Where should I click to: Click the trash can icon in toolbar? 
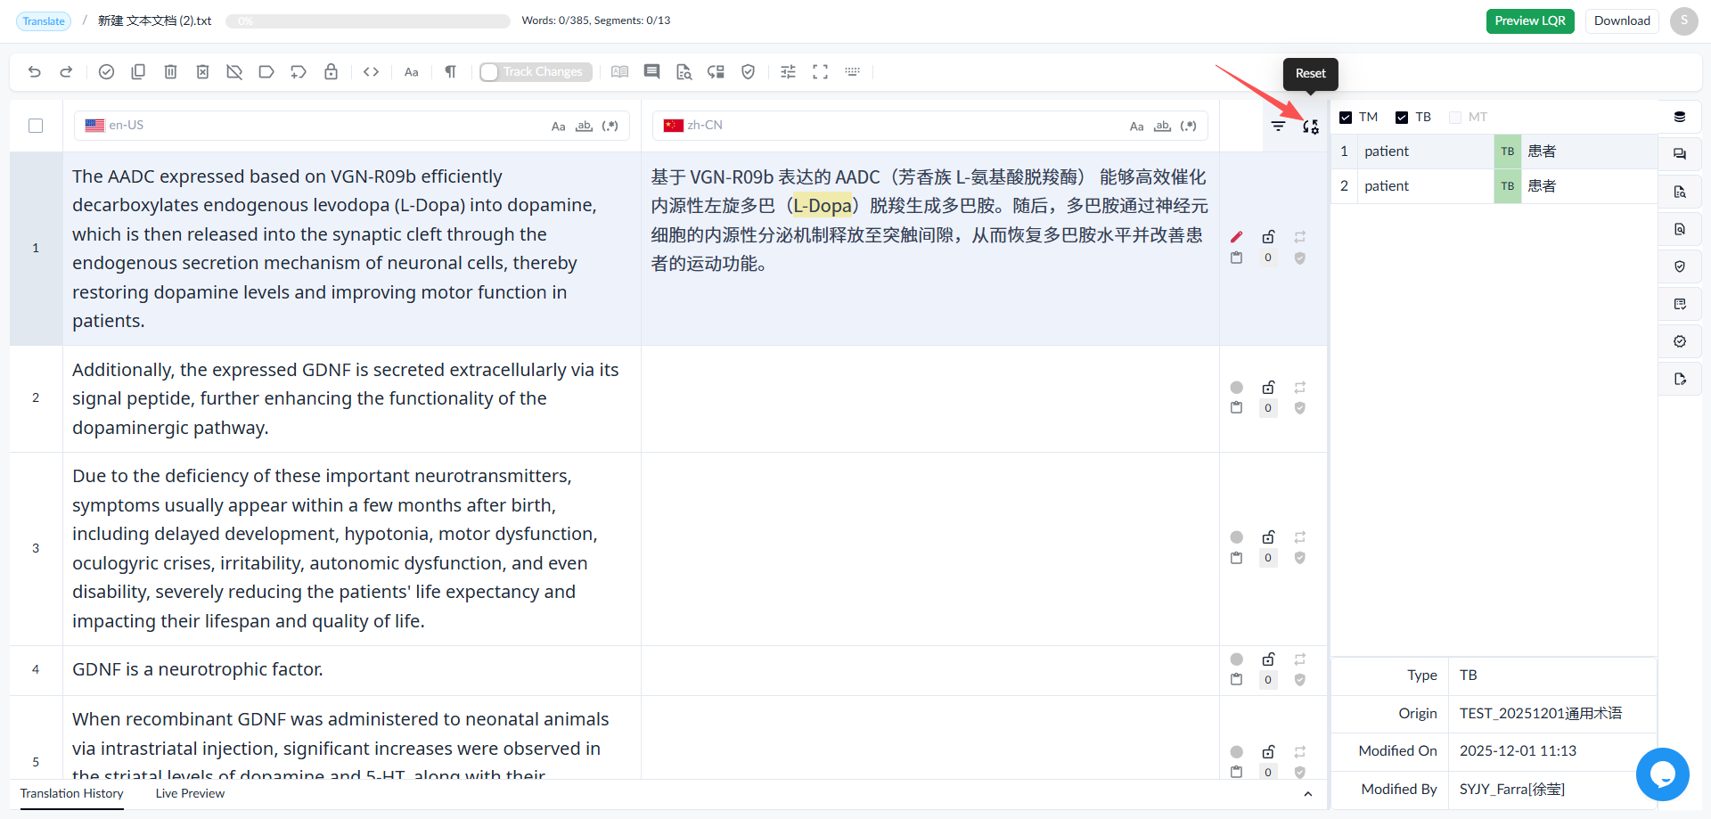pyautogui.click(x=170, y=72)
